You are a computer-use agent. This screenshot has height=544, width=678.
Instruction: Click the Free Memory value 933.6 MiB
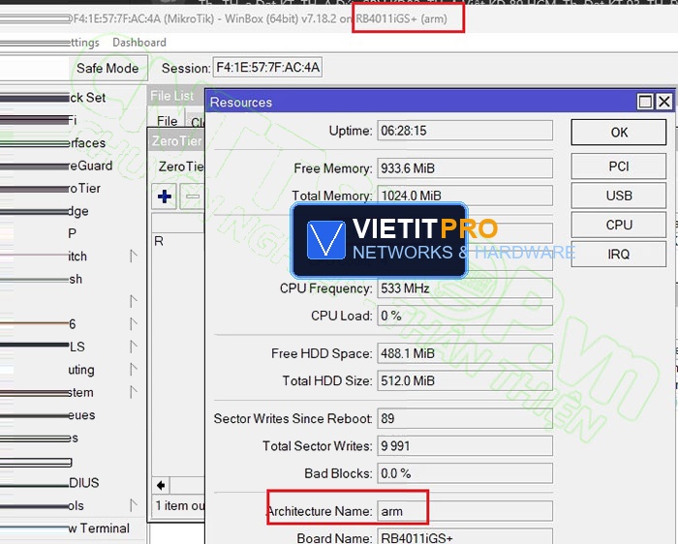tap(465, 168)
